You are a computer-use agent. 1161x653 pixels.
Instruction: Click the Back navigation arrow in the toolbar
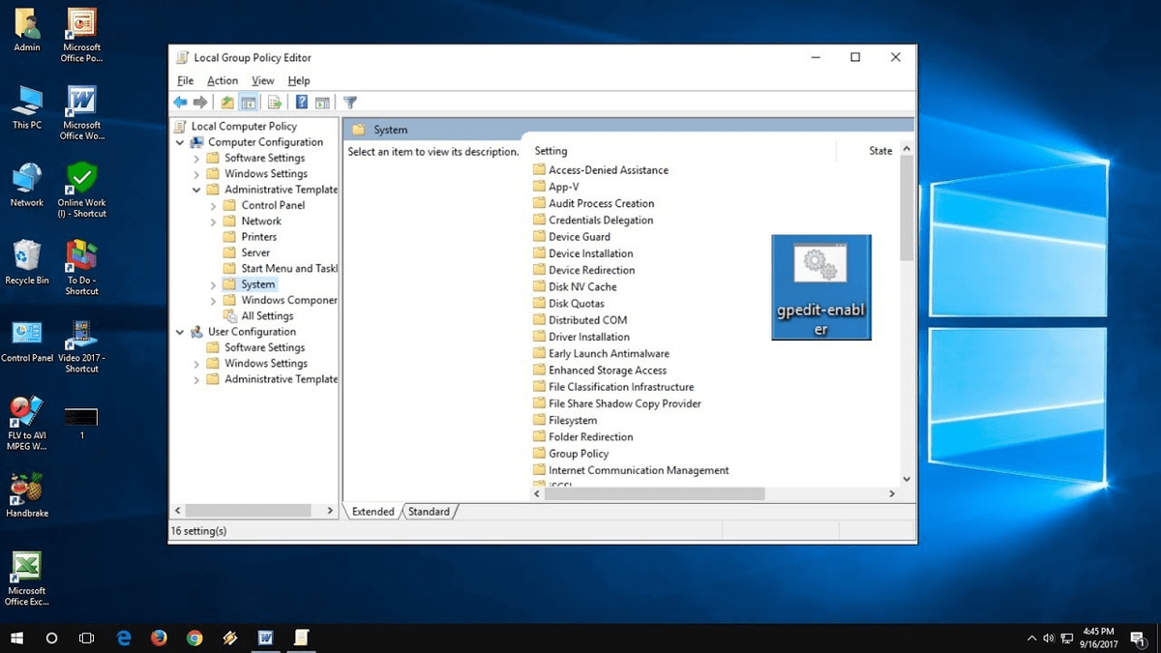pos(180,102)
